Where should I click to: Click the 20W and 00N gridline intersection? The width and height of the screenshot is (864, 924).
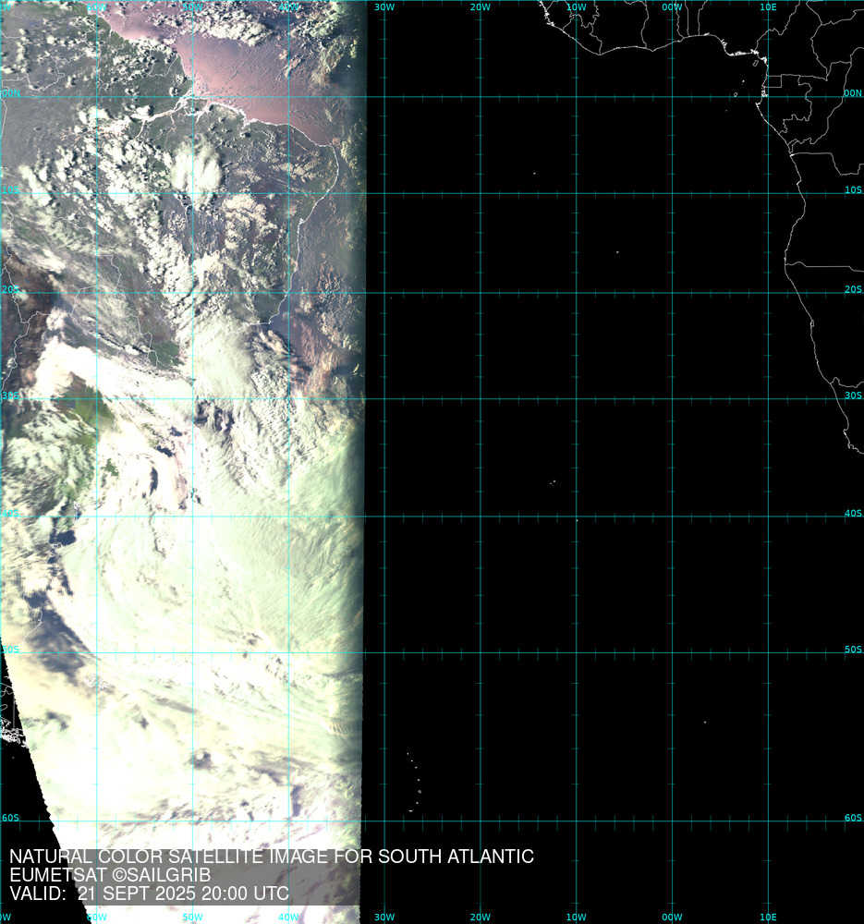(481, 97)
